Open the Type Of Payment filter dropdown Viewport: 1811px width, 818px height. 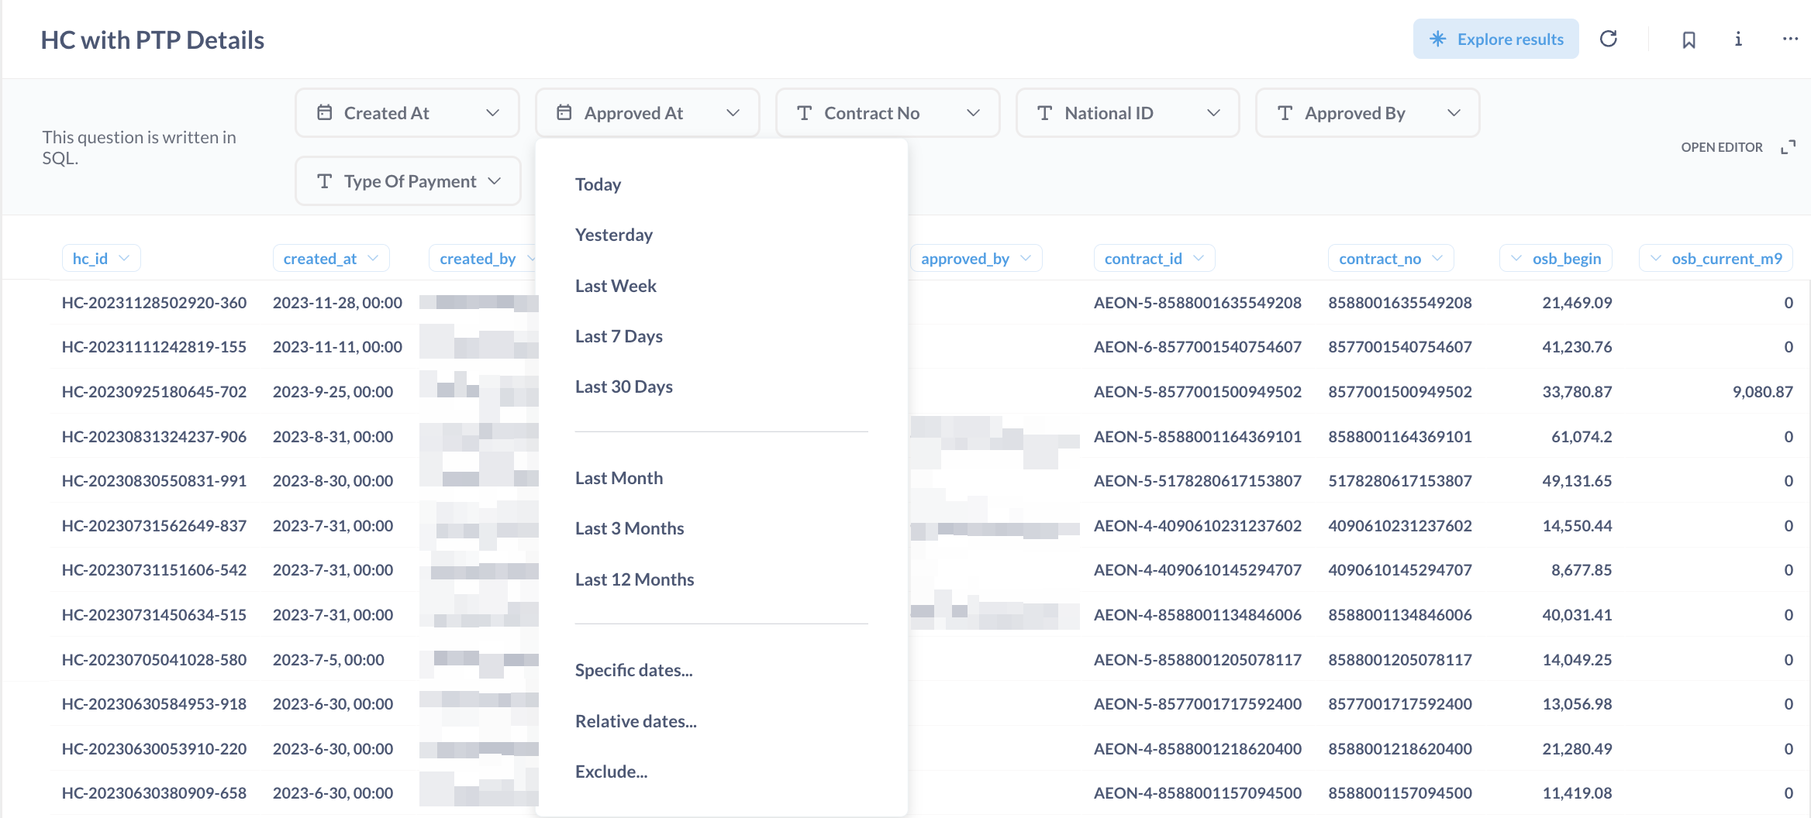point(408,181)
